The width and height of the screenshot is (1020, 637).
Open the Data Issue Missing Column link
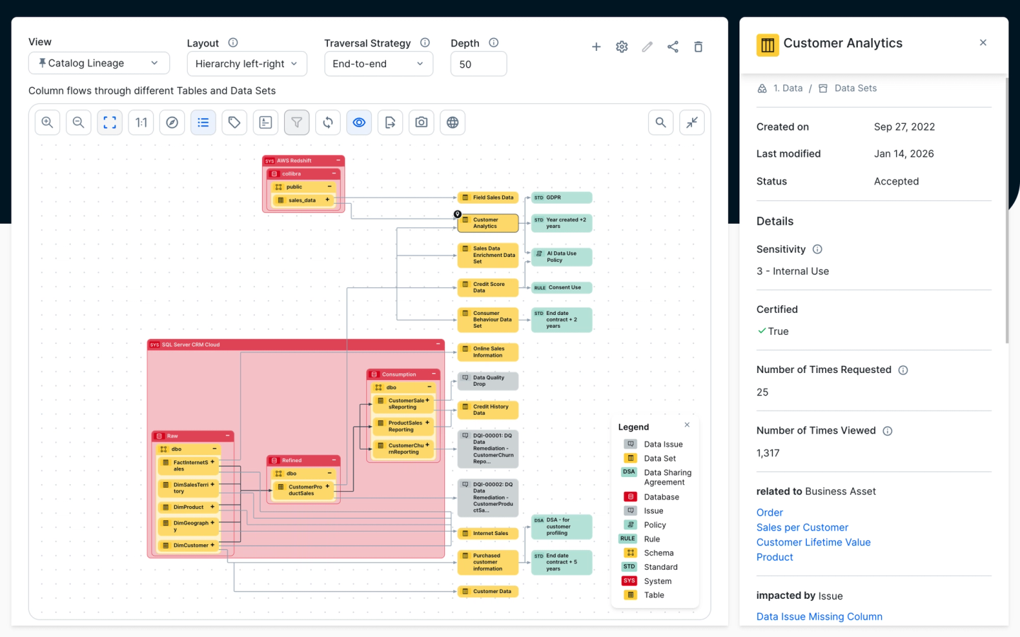(819, 616)
